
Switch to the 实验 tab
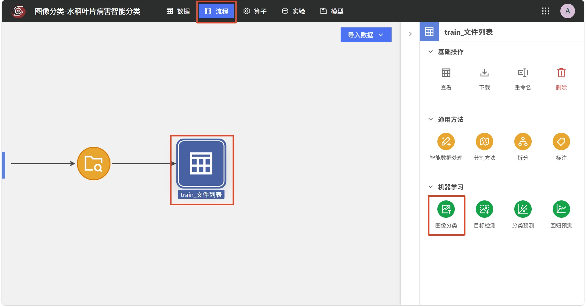click(x=294, y=11)
